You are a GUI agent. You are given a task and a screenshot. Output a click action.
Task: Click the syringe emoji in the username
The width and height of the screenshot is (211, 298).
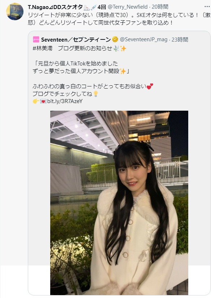pyautogui.click(x=94, y=7)
